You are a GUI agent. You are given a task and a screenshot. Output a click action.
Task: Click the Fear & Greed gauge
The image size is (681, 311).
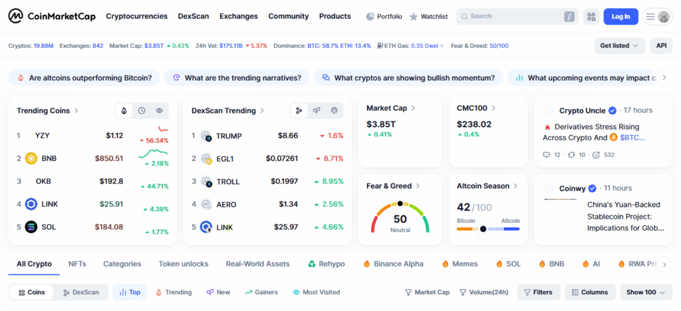pyautogui.click(x=400, y=217)
